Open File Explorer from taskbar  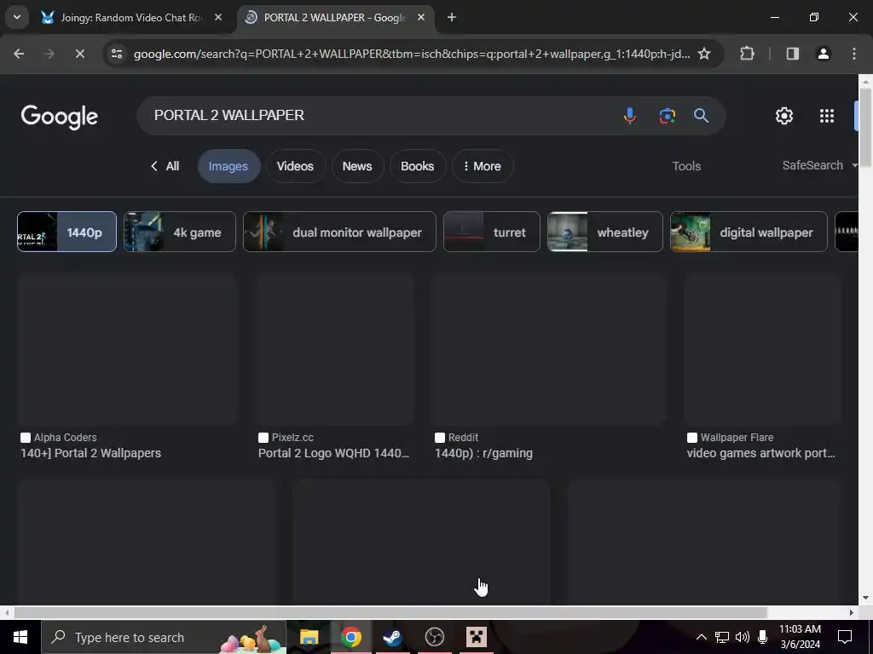pos(309,637)
